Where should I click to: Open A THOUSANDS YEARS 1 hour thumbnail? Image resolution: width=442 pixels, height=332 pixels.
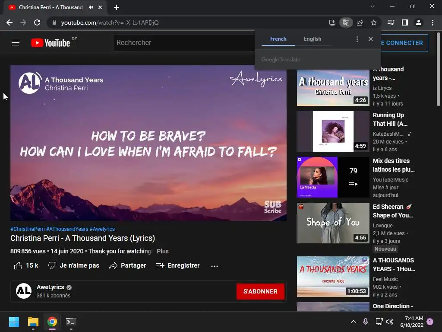[333, 277]
